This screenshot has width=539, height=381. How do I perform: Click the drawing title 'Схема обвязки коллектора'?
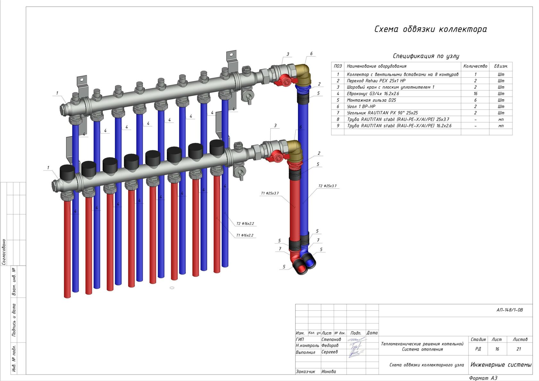(x=430, y=29)
